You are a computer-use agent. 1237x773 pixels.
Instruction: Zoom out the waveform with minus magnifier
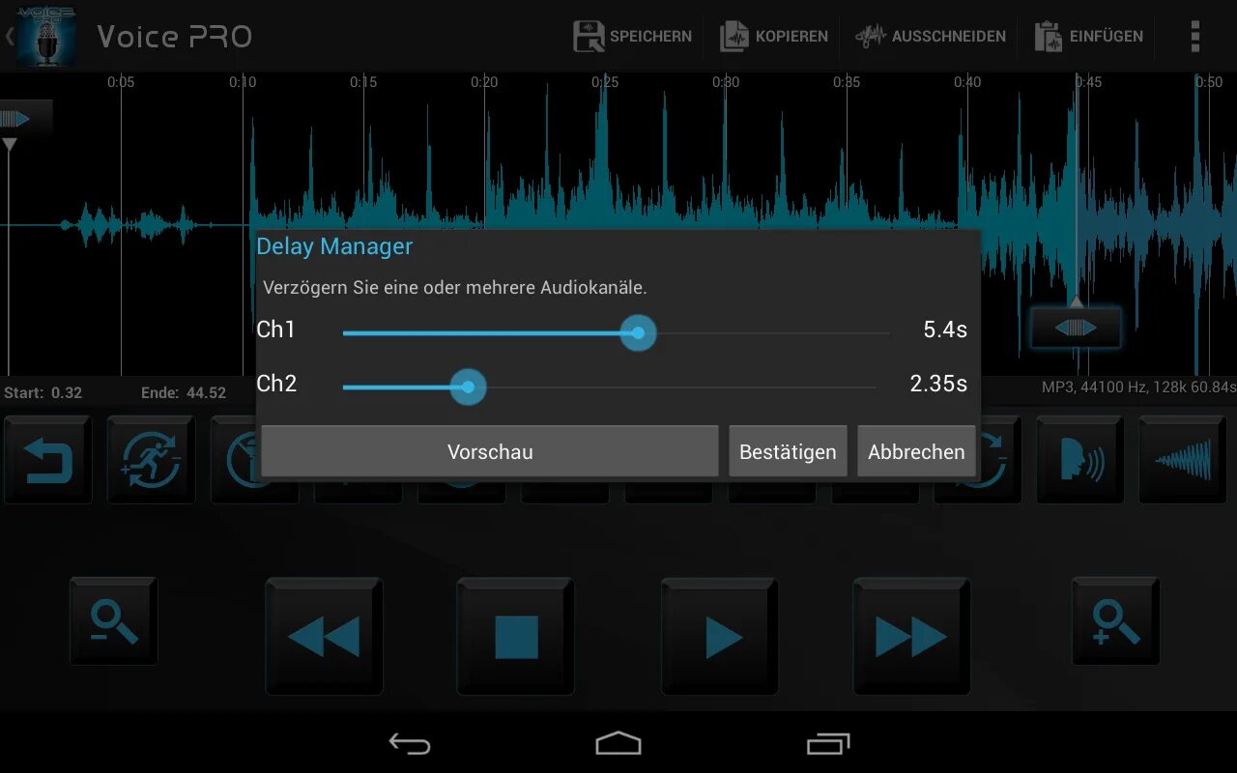pos(114,620)
